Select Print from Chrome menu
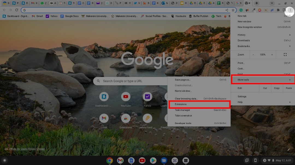The width and height of the screenshot is (295, 165). (263, 63)
